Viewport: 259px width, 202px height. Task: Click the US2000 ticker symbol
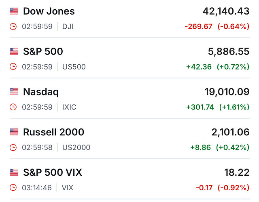coord(76,147)
